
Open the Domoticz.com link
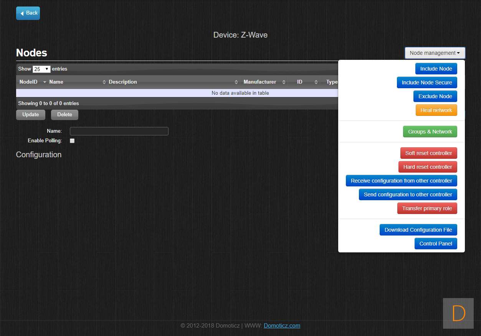pos(282,326)
